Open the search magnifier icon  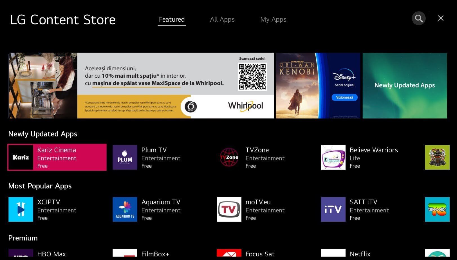[x=419, y=19]
